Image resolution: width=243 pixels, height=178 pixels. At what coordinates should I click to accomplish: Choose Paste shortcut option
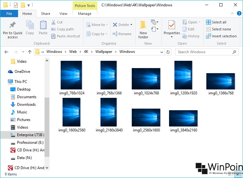click(x=65, y=36)
